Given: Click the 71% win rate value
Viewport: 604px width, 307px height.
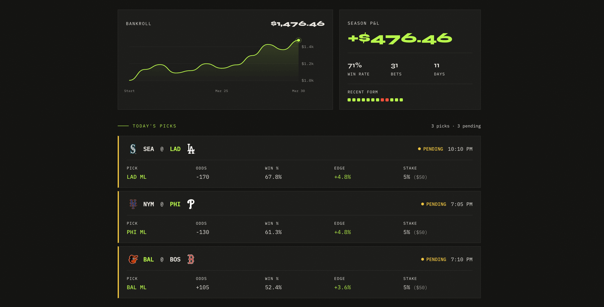Looking at the screenshot, I should [355, 66].
